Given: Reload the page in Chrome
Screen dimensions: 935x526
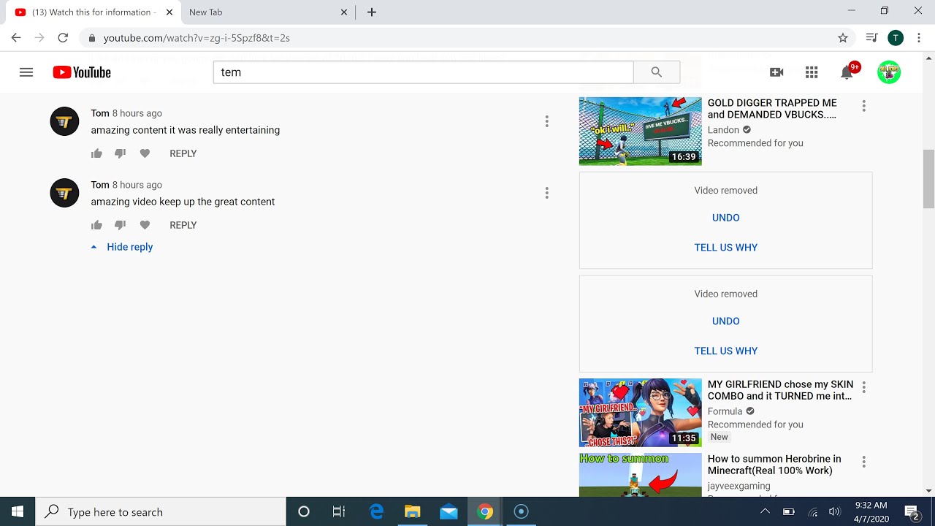Looking at the screenshot, I should [63, 38].
